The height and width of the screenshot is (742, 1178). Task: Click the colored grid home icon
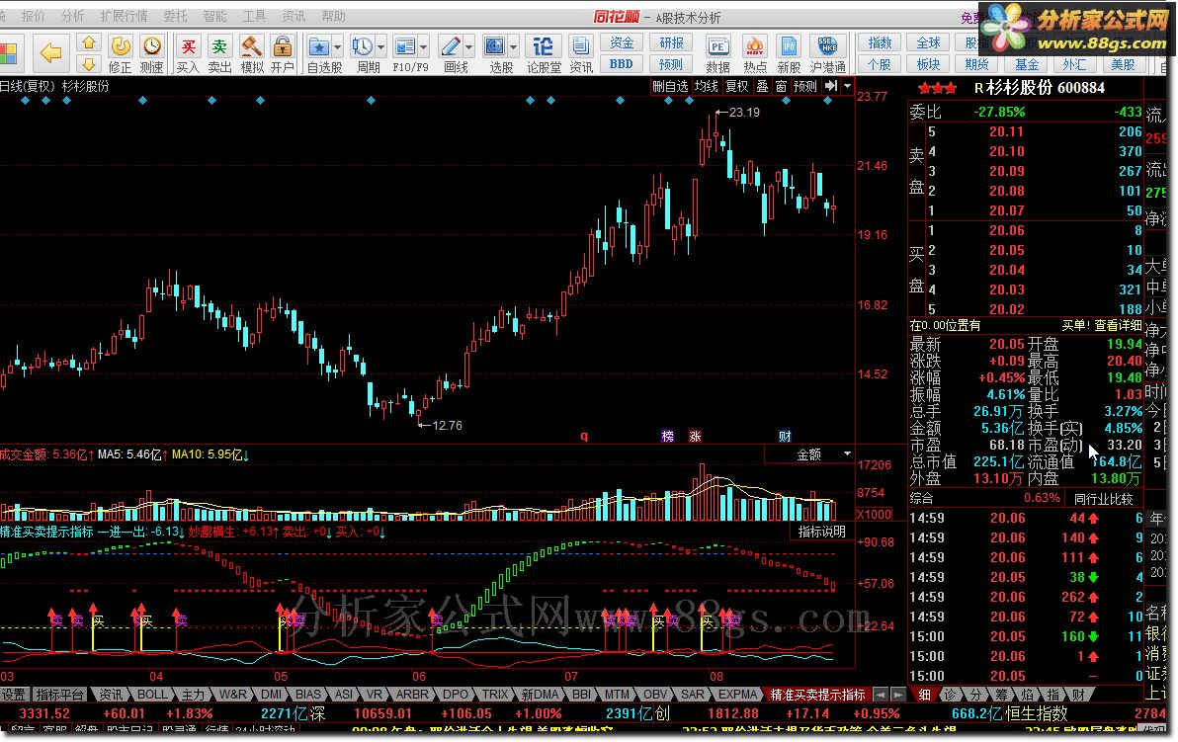8,53
